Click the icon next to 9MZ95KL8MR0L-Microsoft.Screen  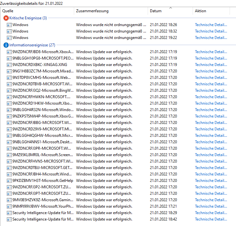click(9, 155)
